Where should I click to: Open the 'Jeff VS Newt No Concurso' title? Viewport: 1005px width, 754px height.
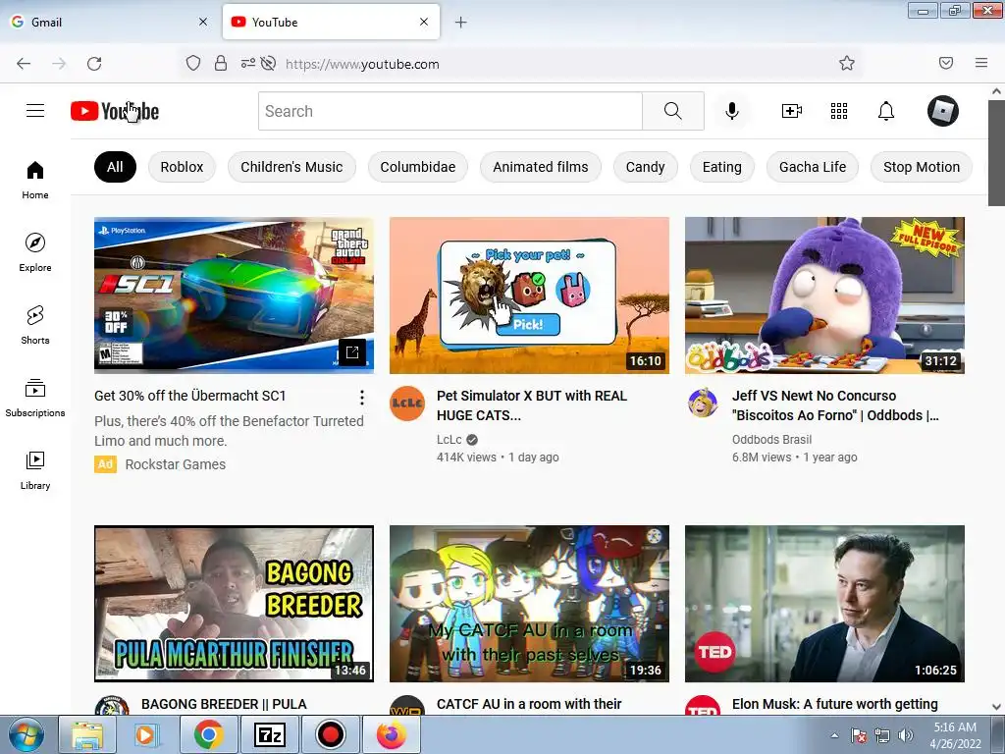point(836,405)
